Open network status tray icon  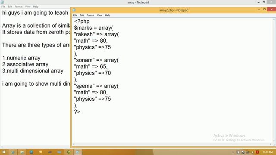[248, 152]
